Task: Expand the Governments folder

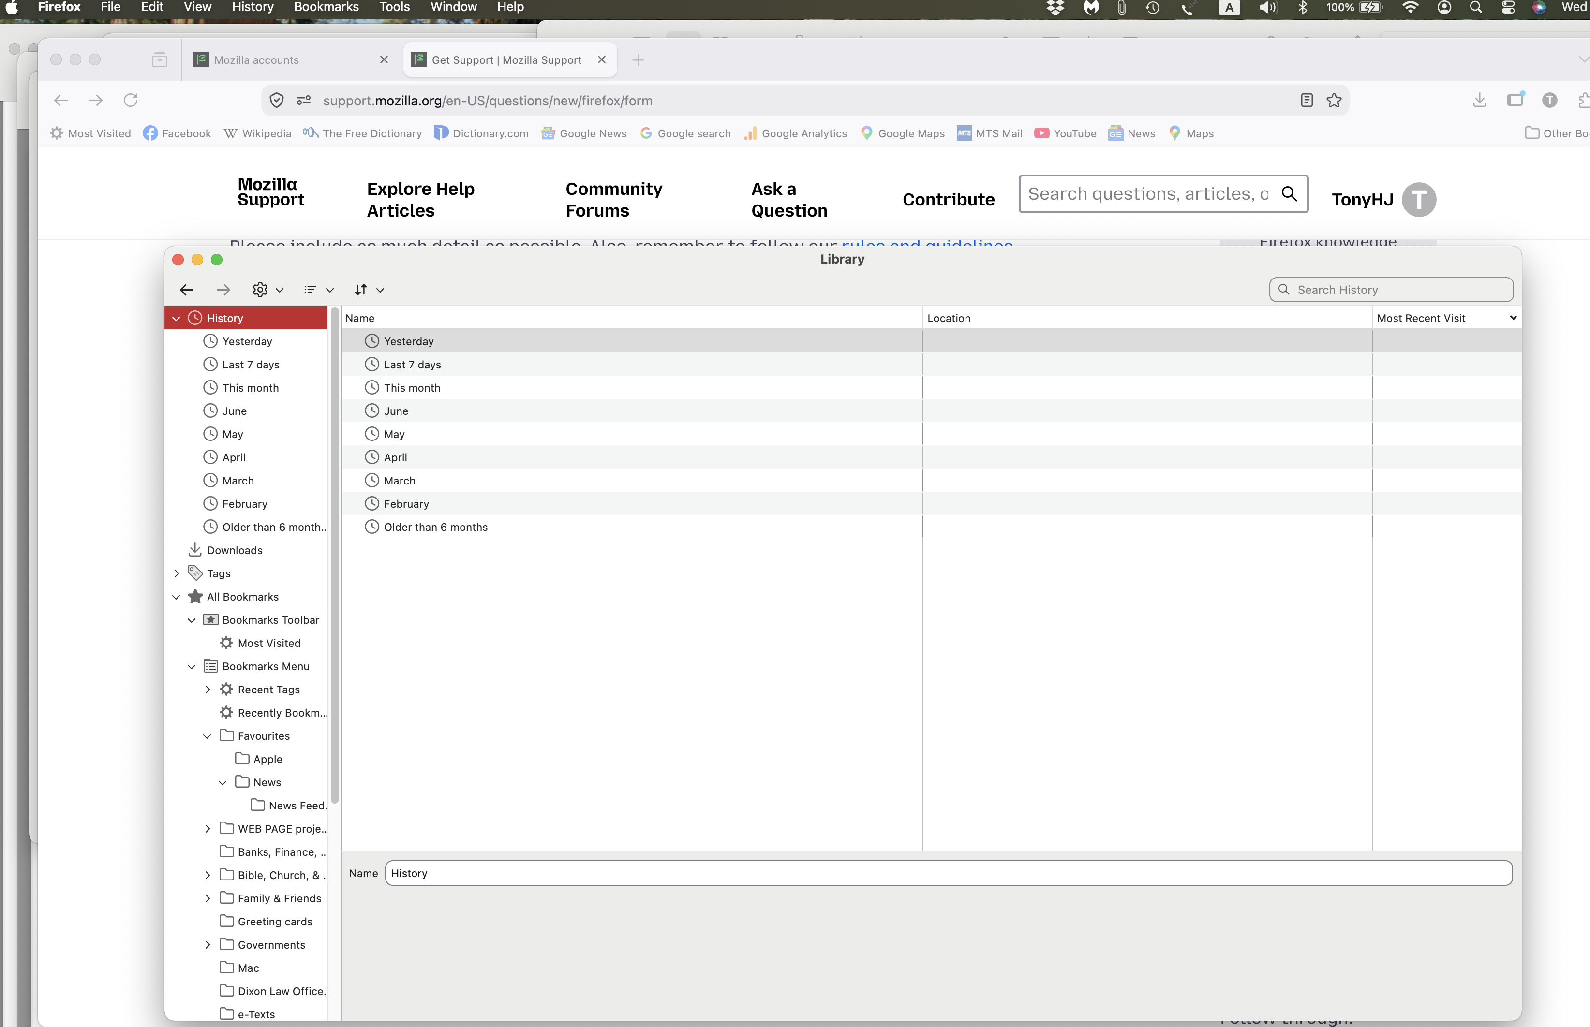Action: (208, 945)
